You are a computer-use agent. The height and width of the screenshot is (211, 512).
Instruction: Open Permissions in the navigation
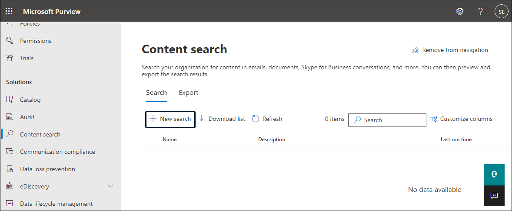coord(36,41)
